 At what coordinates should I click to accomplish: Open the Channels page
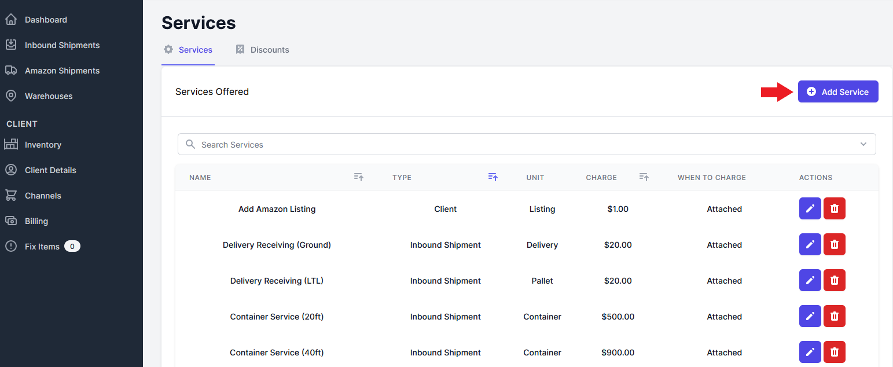point(43,196)
